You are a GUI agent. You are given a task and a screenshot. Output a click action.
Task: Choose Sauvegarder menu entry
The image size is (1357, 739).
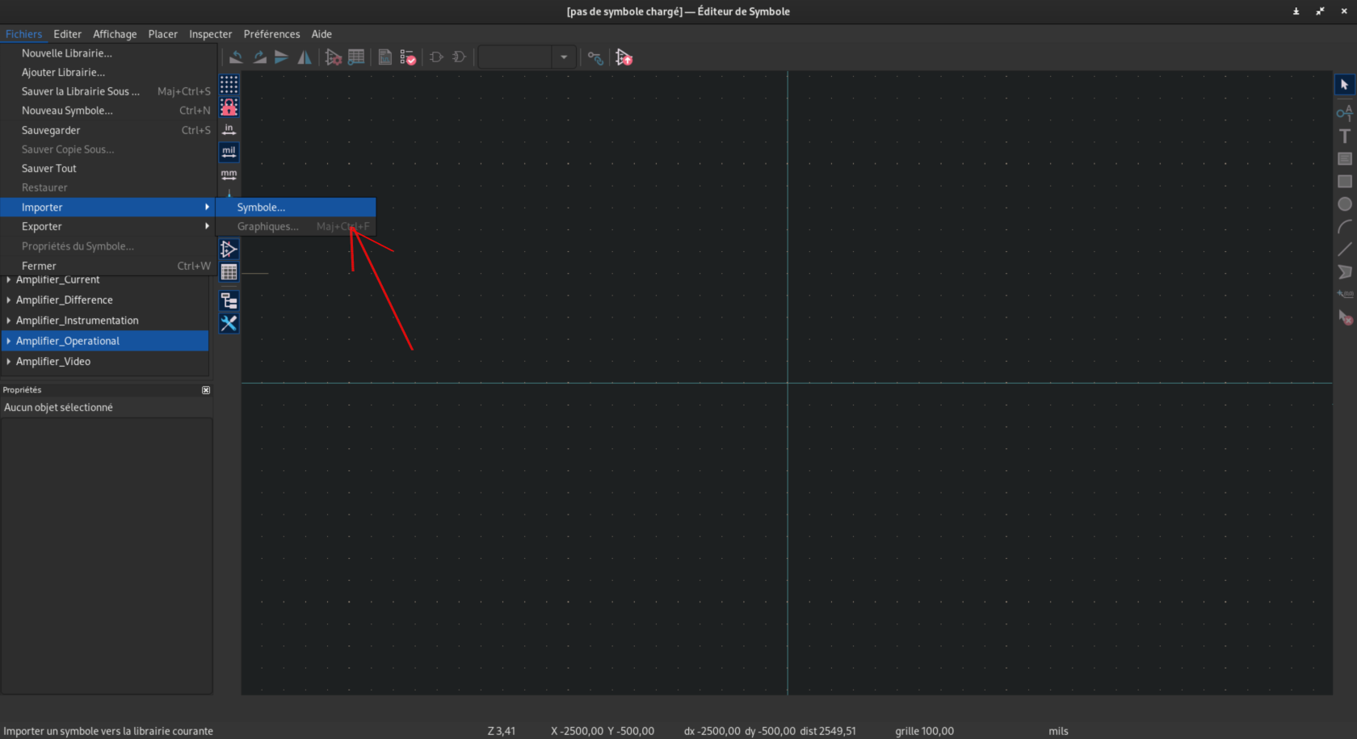pos(108,130)
